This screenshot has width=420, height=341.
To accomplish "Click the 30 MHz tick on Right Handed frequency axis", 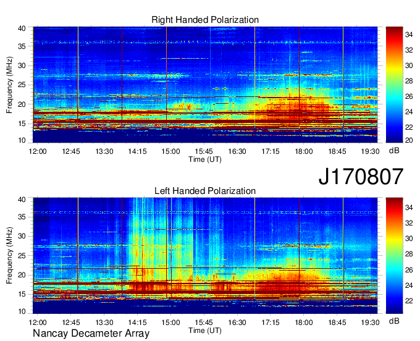I will pos(22,65).
